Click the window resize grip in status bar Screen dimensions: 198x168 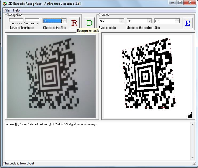194,164
